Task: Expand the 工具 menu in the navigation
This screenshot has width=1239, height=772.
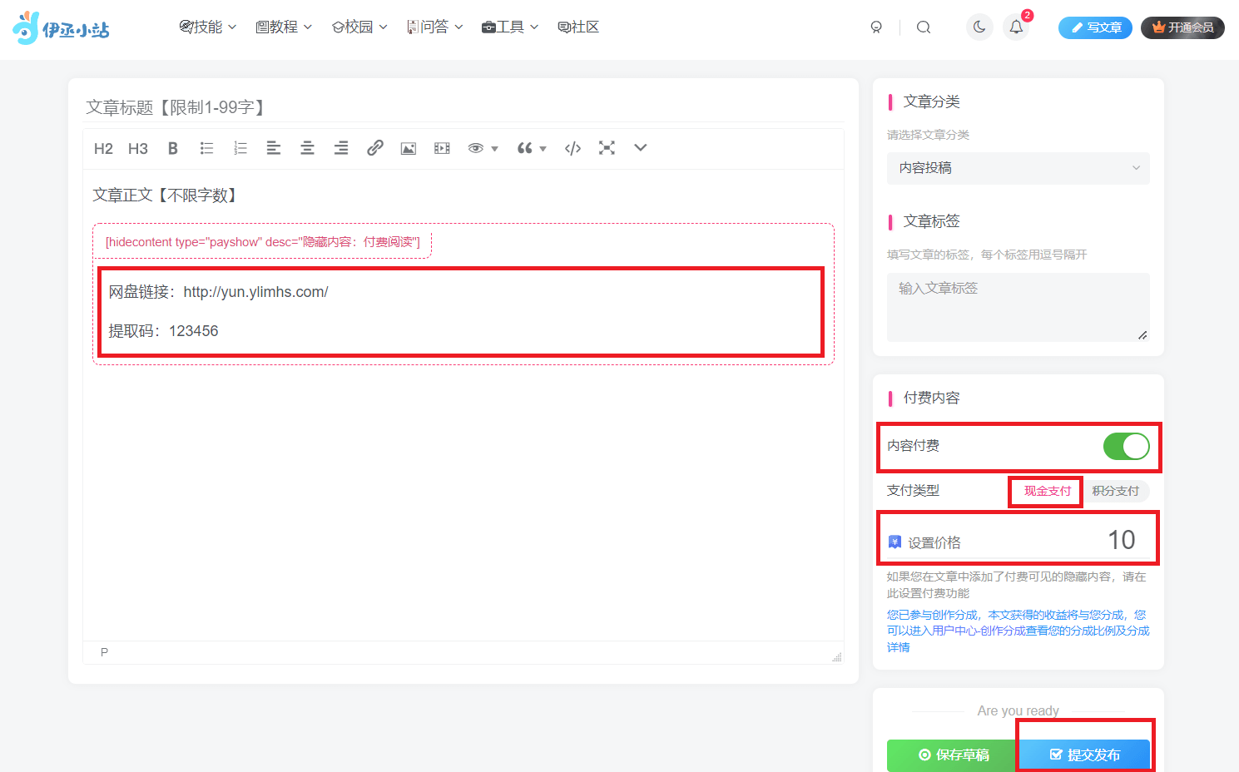Action: coord(509,26)
